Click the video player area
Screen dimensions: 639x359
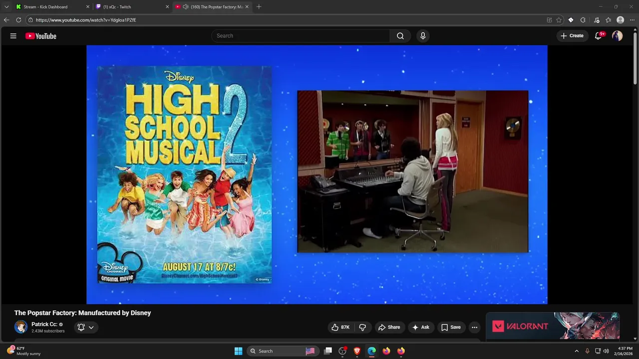point(317,175)
